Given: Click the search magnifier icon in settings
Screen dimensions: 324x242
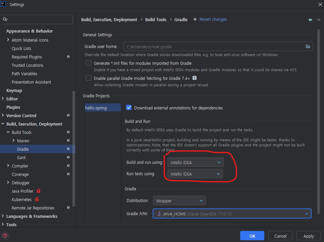Looking at the screenshot, I should (x=5, y=19).
